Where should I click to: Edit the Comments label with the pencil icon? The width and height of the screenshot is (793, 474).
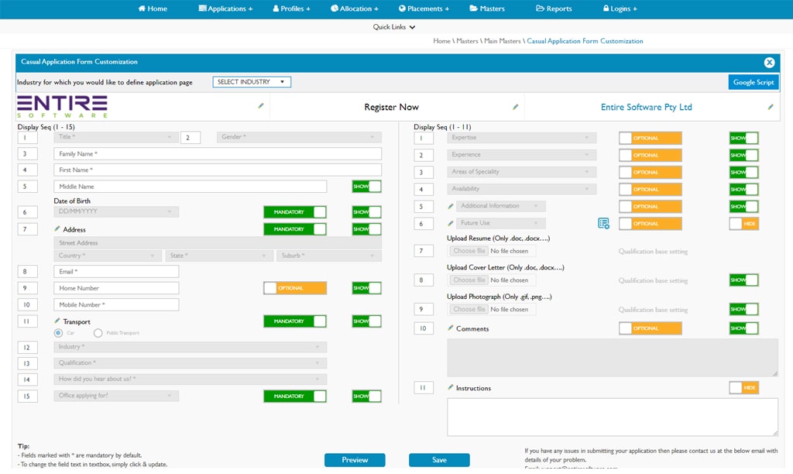451,328
